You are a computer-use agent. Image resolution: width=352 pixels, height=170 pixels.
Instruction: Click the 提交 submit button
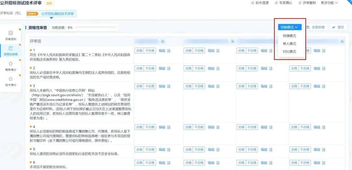pyautogui.click(x=338, y=27)
